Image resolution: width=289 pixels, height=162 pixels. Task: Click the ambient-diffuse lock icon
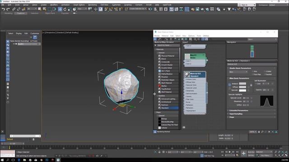click(251, 85)
